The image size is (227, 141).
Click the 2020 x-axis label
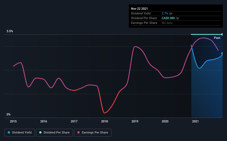165,121
